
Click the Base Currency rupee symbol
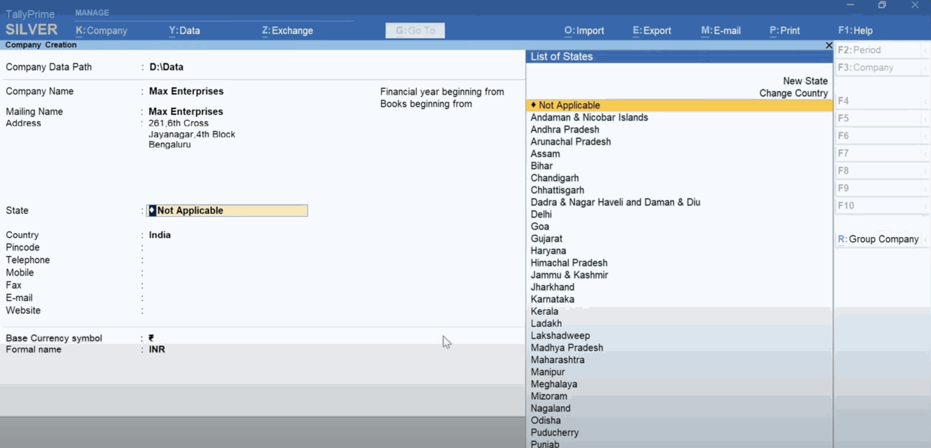[151, 338]
